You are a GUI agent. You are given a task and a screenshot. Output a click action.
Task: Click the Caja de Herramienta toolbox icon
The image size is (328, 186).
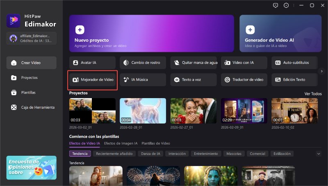click(x=14, y=108)
